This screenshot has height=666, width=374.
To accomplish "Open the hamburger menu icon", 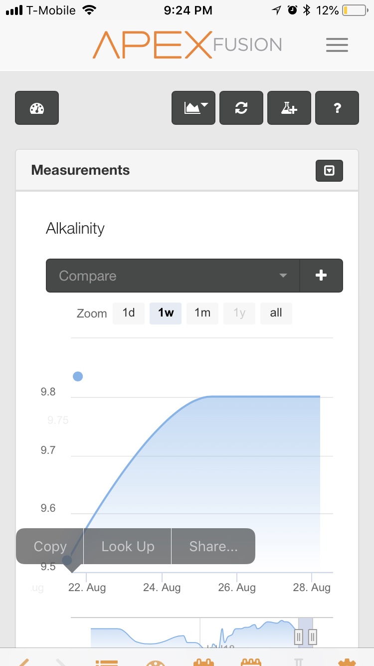I will [x=337, y=45].
